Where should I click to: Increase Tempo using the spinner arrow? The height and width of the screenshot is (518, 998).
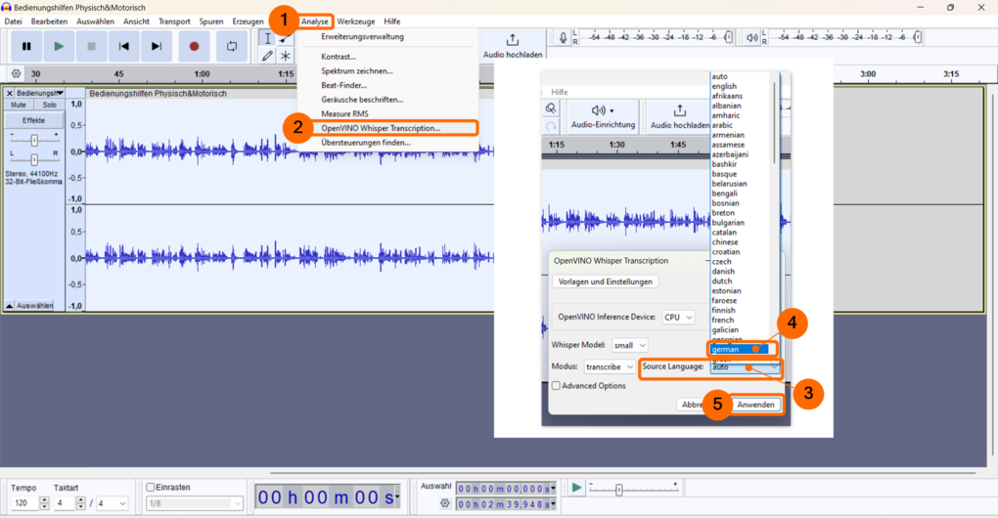tap(44, 500)
